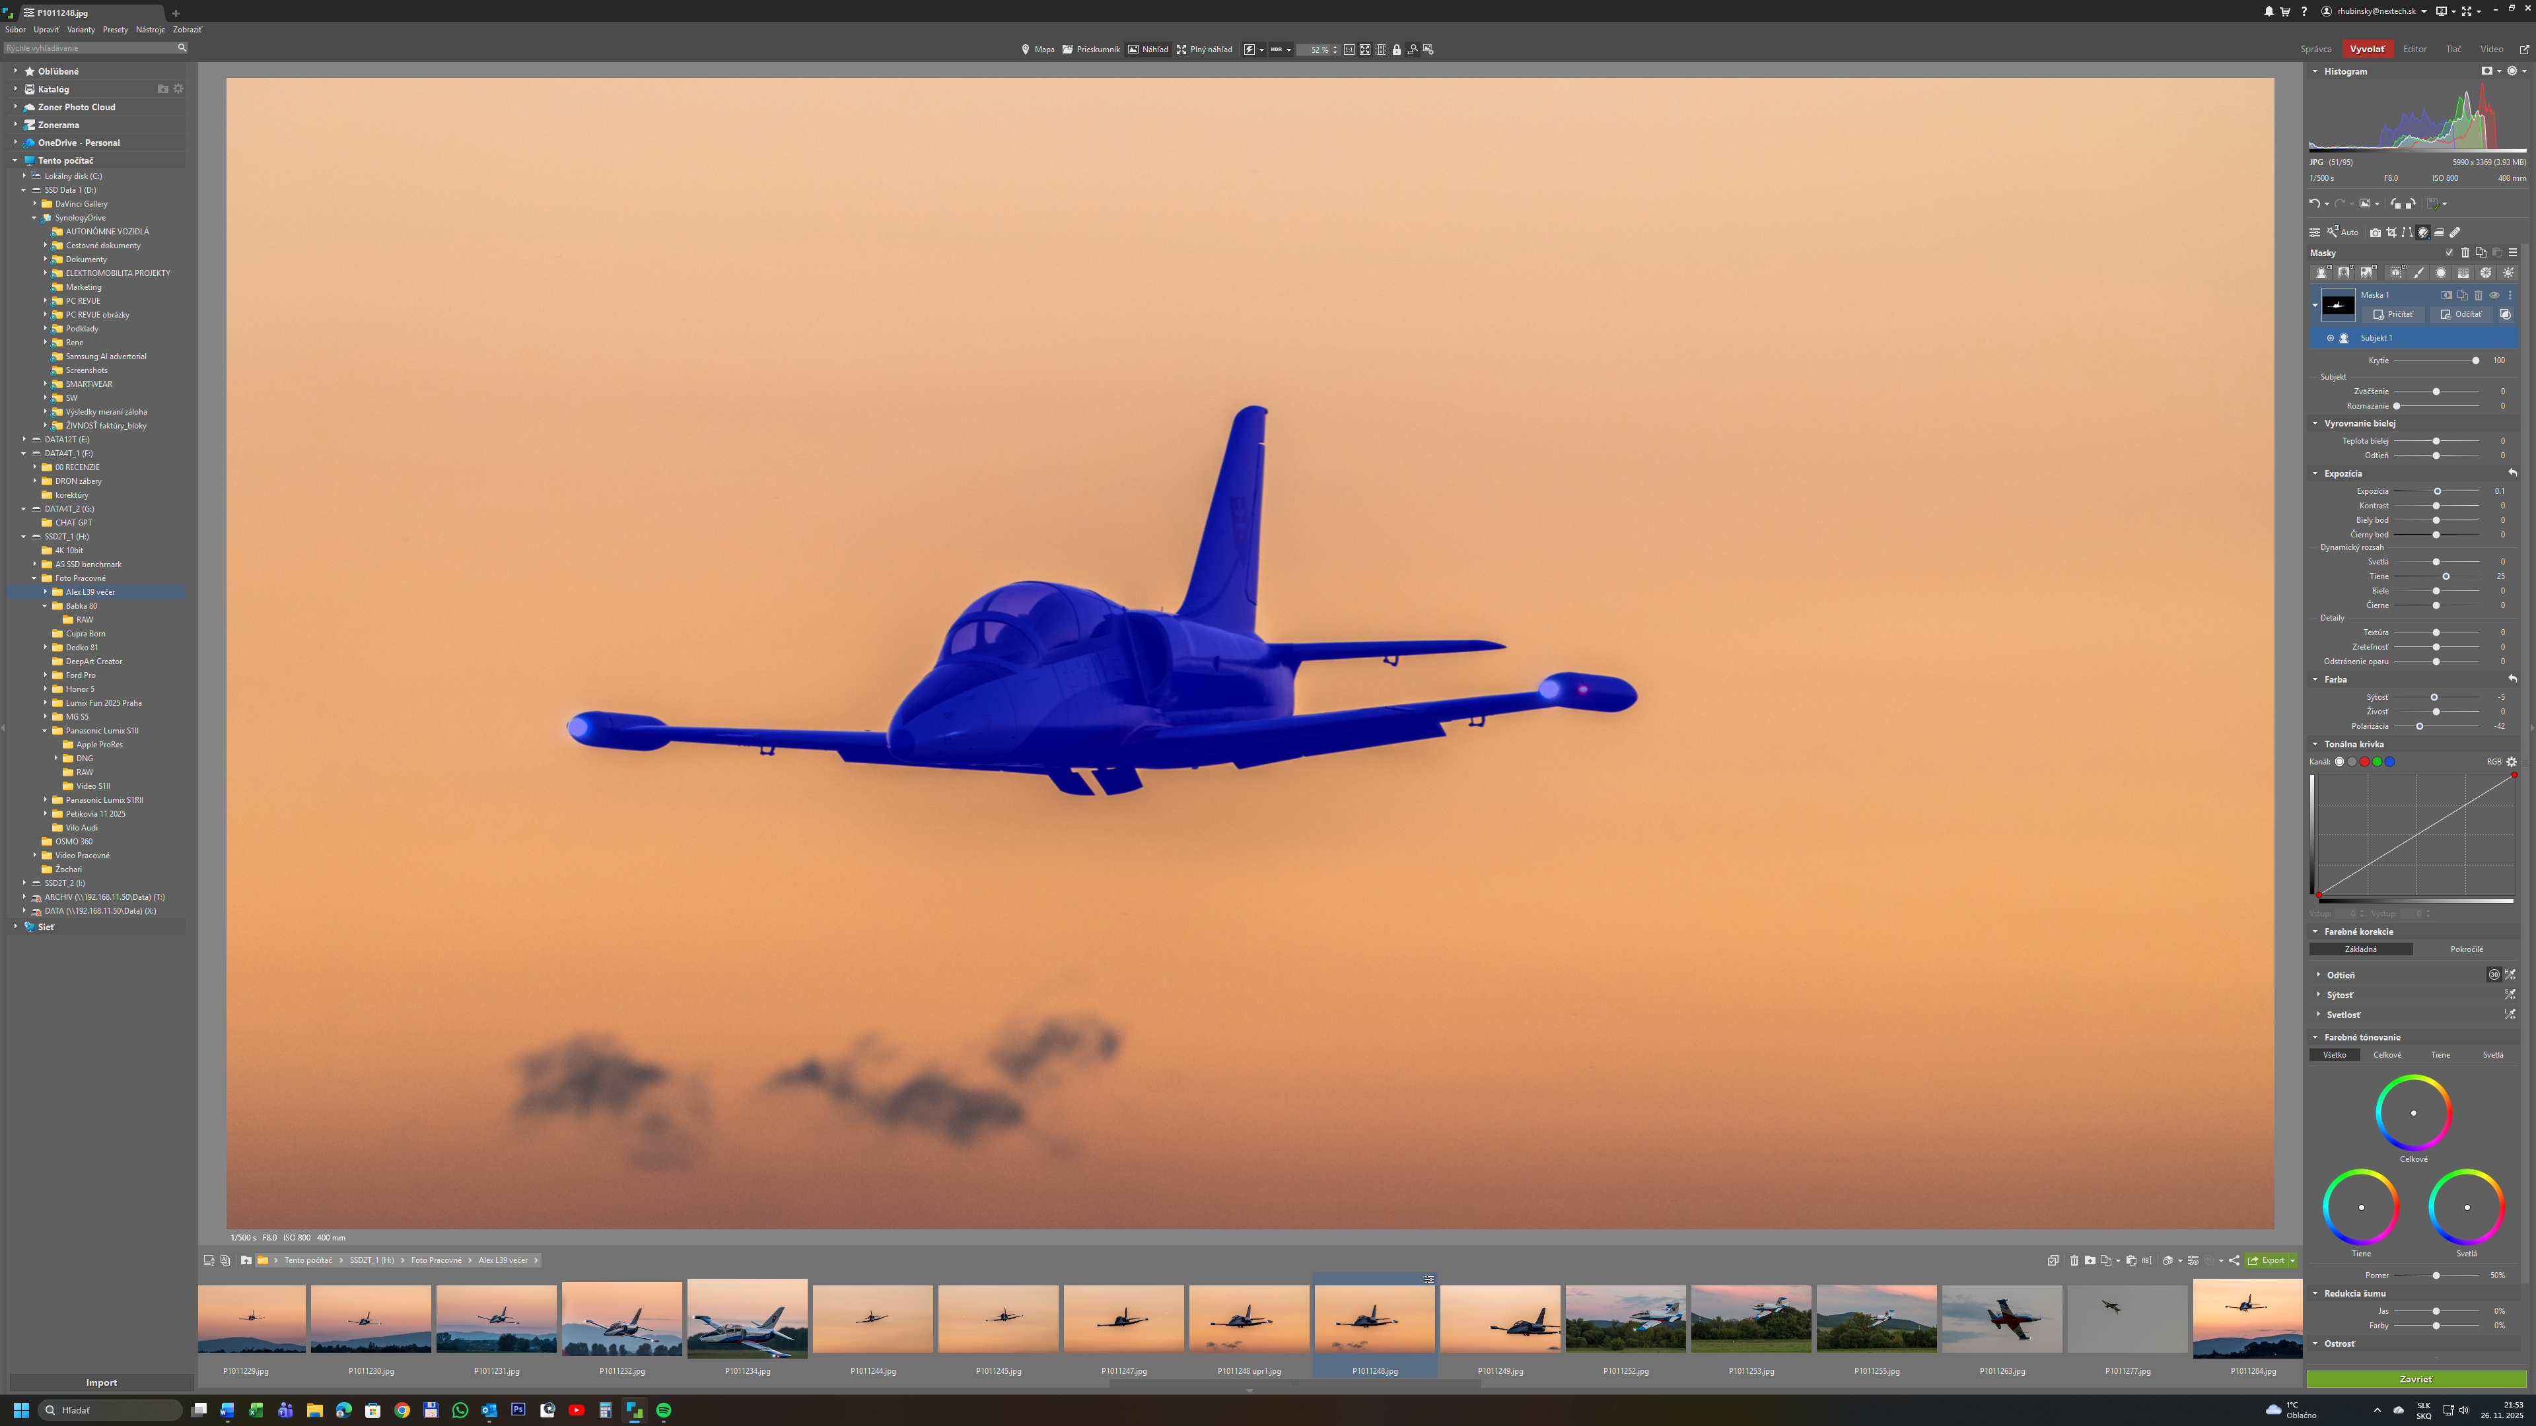Rotate the image left
This screenshot has height=1426, width=2536.
pyautogui.click(x=2395, y=204)
